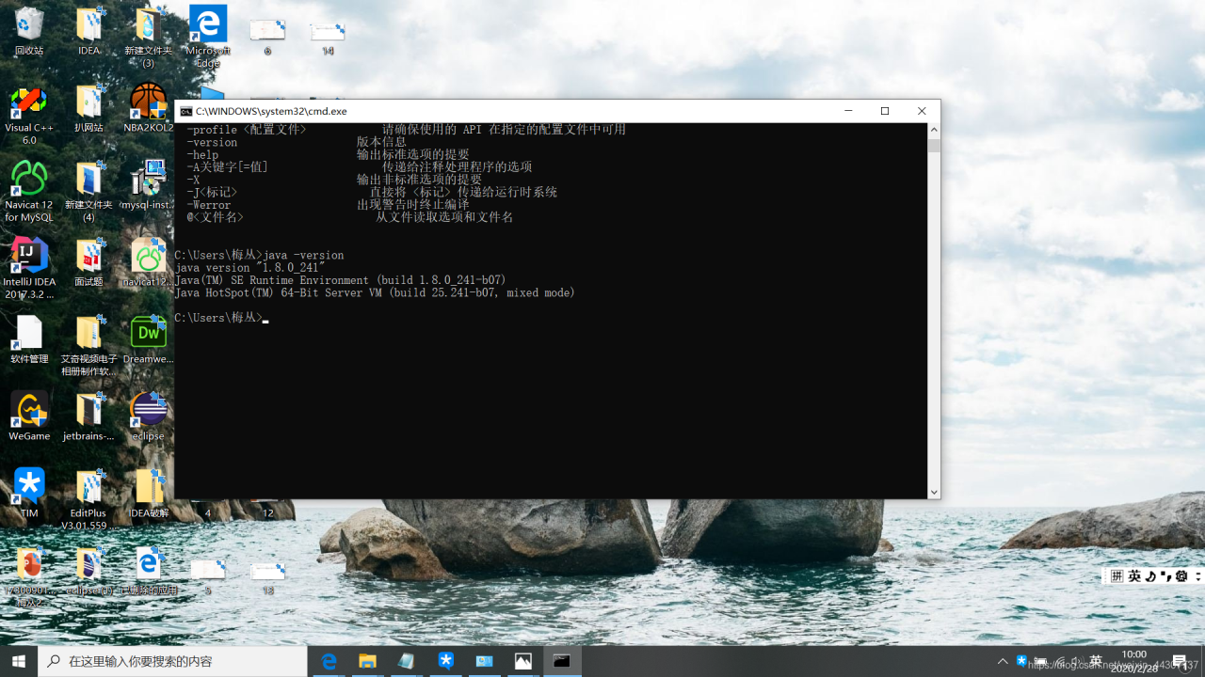Launch WeGame desktop shortcut
Viewport: 1205px width, 677px height.
29,417
